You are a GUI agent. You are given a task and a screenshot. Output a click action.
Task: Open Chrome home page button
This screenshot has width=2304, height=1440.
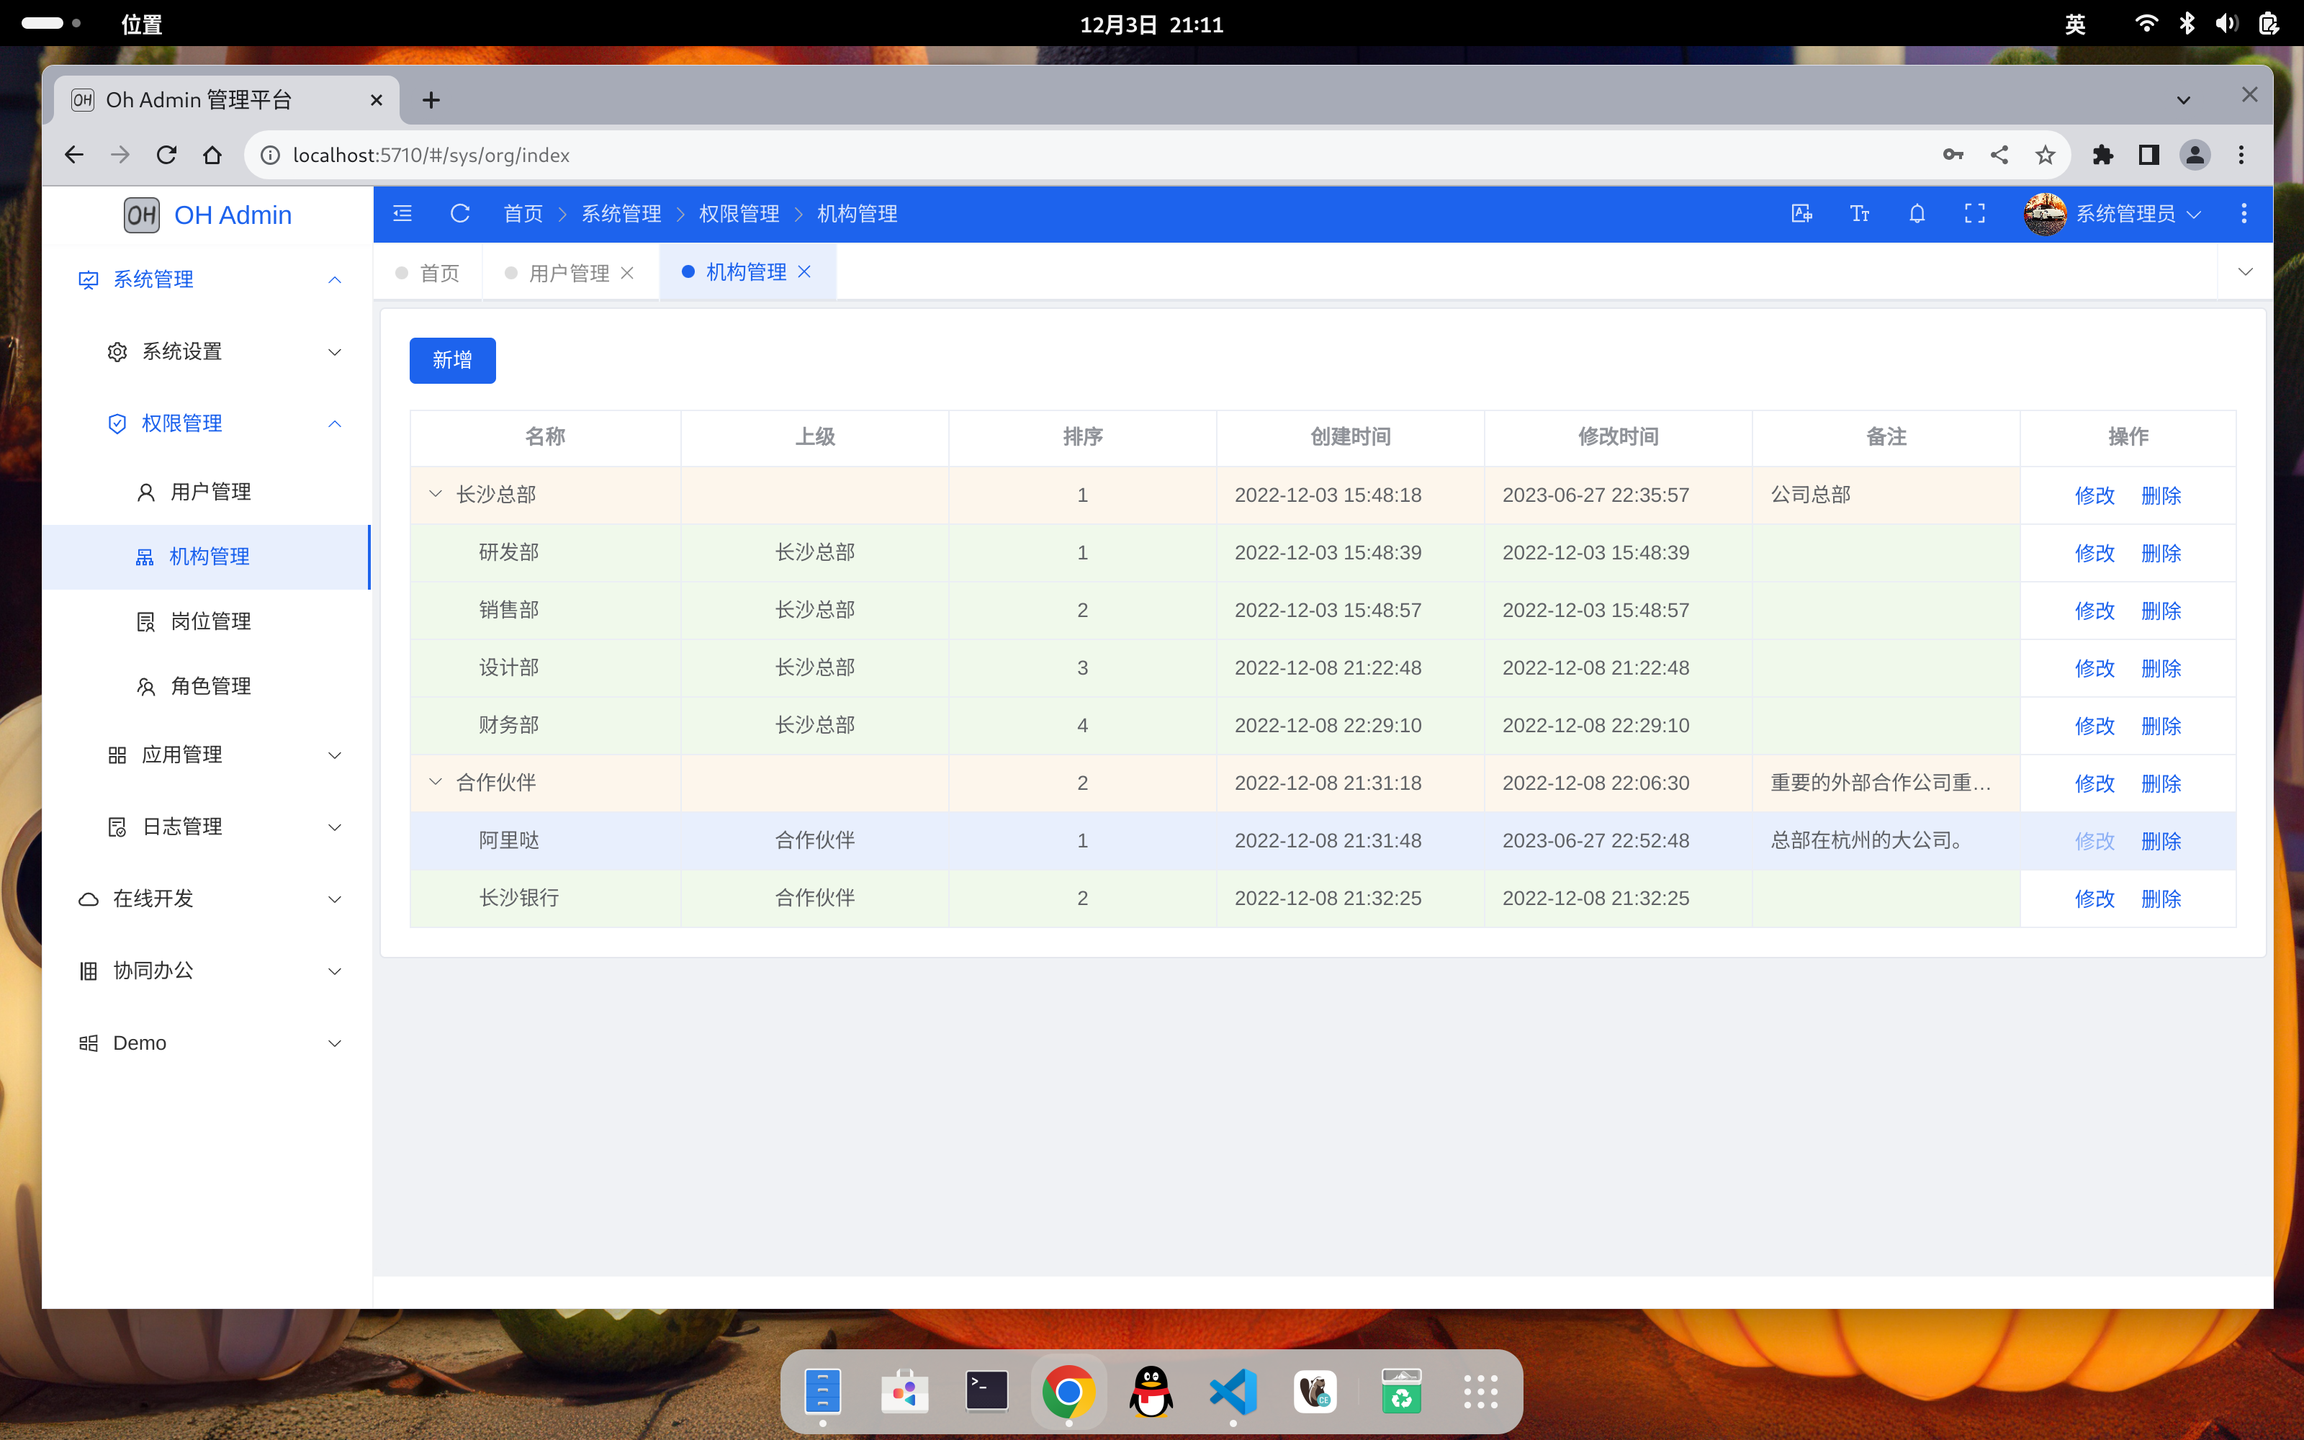pyautogui.click(x=212, y=154)
